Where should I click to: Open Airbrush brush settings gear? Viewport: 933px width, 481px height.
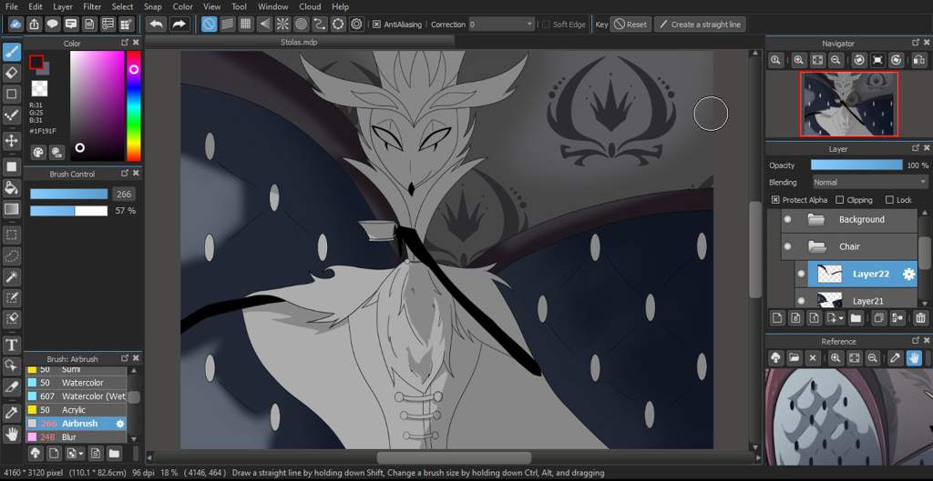[120, 424]
